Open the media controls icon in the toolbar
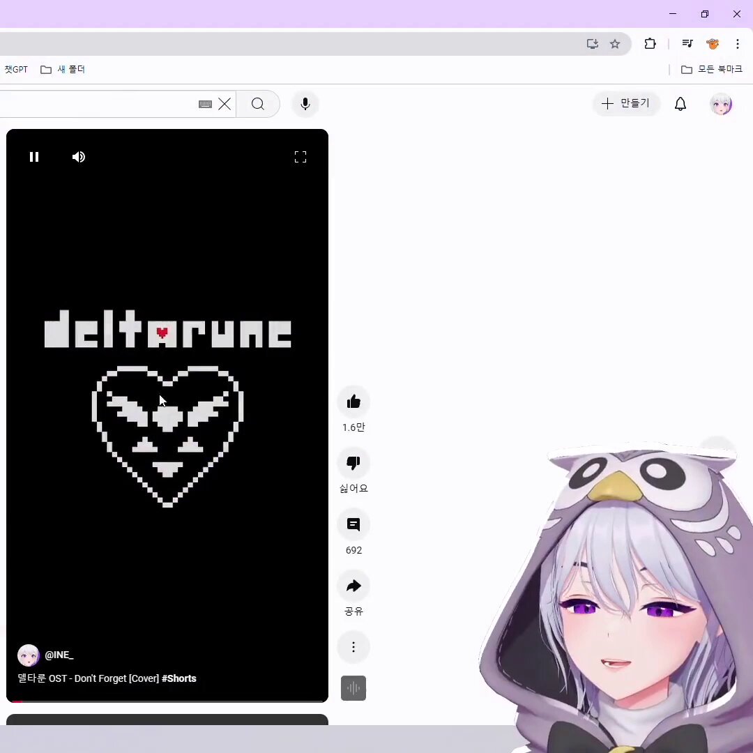The image size is (753, 753). 687,44
